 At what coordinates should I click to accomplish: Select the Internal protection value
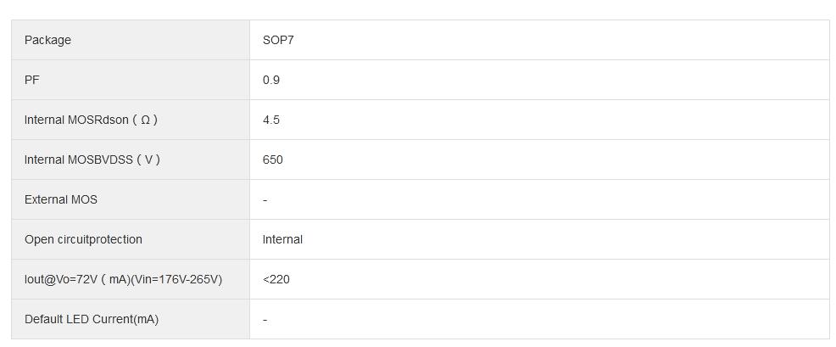coord(282,239)
